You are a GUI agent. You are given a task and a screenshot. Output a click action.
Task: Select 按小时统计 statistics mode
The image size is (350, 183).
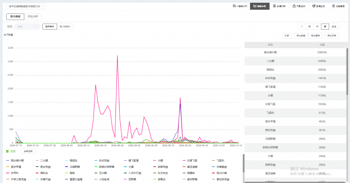coord(65,27)
